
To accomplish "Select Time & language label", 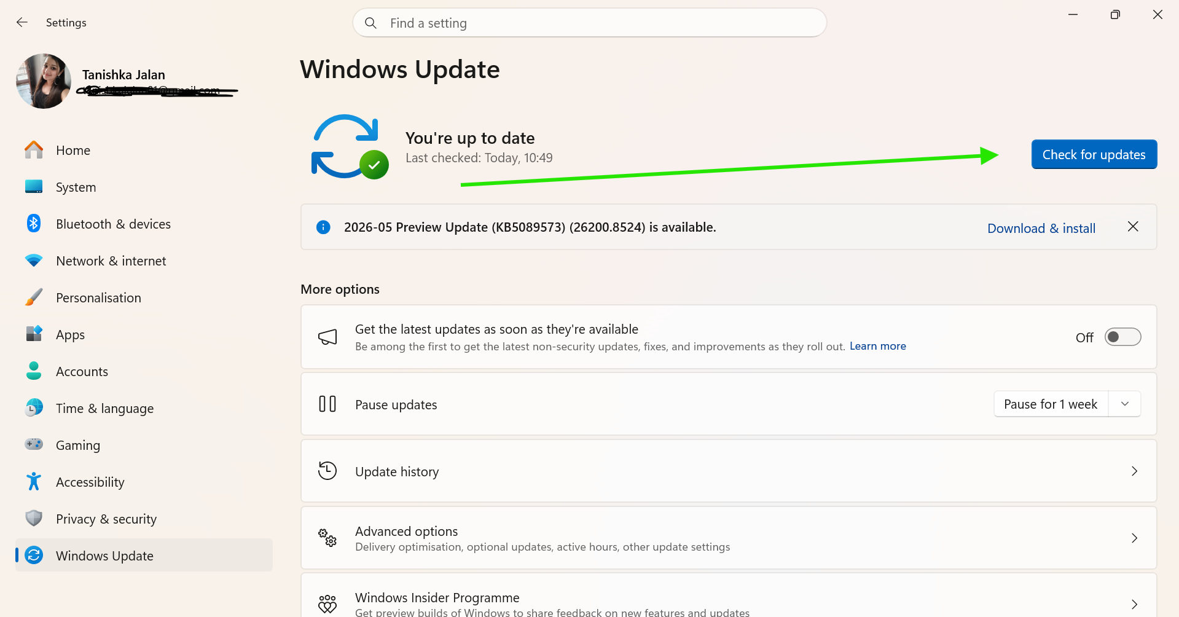I will point(105,409).
